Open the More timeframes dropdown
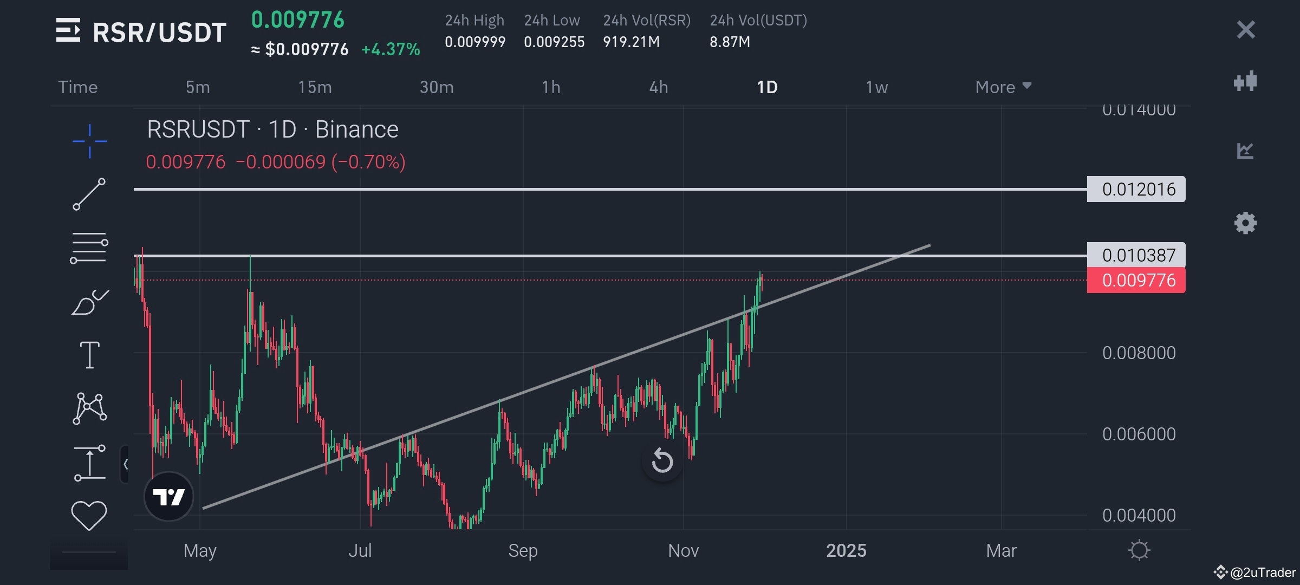1300x585 pixels. [1002, 87]
